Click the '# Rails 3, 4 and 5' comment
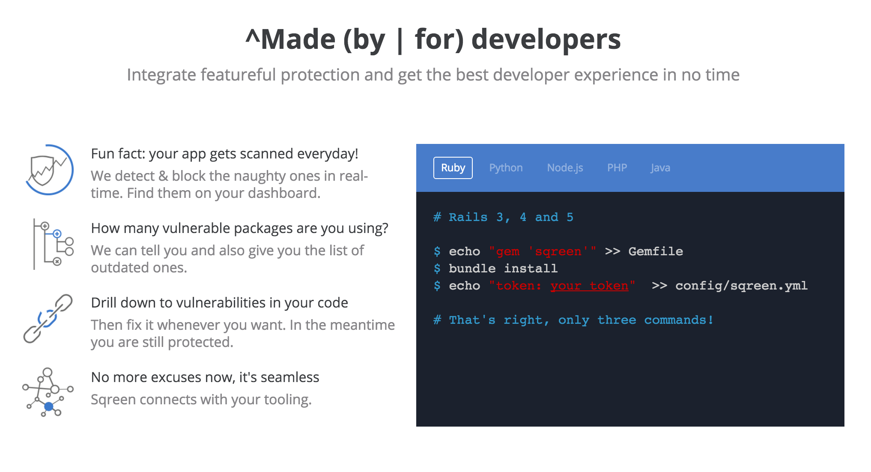The height and width of the screenshot is (472, 871). (503, 217)
